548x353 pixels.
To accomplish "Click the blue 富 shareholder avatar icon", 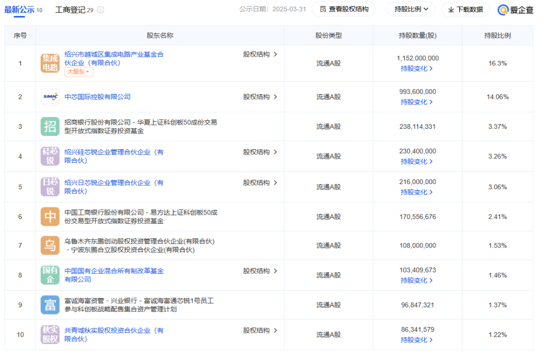I will tap(50, 305).
